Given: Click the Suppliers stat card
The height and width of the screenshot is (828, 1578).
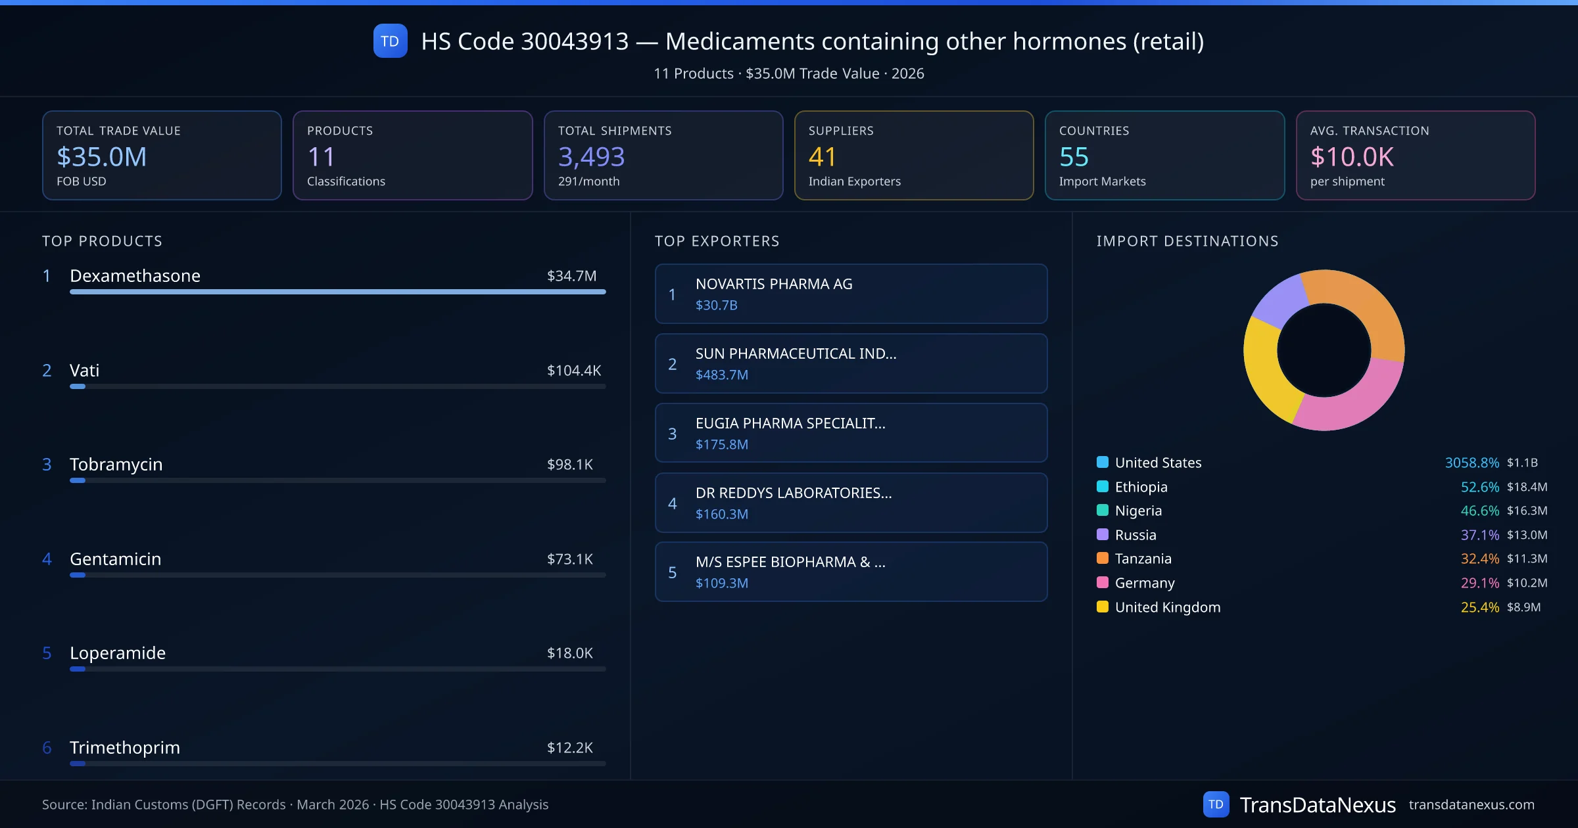Looking at the screenshot, I should point(913,155).
